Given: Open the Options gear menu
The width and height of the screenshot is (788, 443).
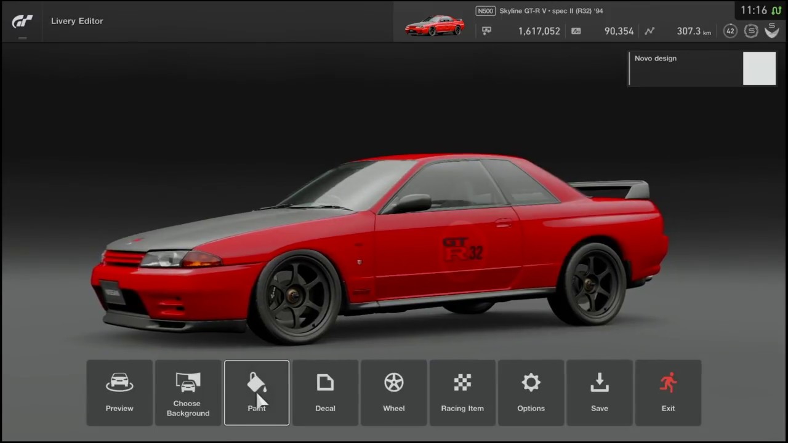Looking at the screenshot, I should click(x=531, y=393).
